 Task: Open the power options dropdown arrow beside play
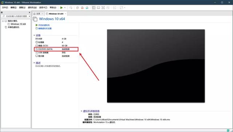[x=65, y=8]
